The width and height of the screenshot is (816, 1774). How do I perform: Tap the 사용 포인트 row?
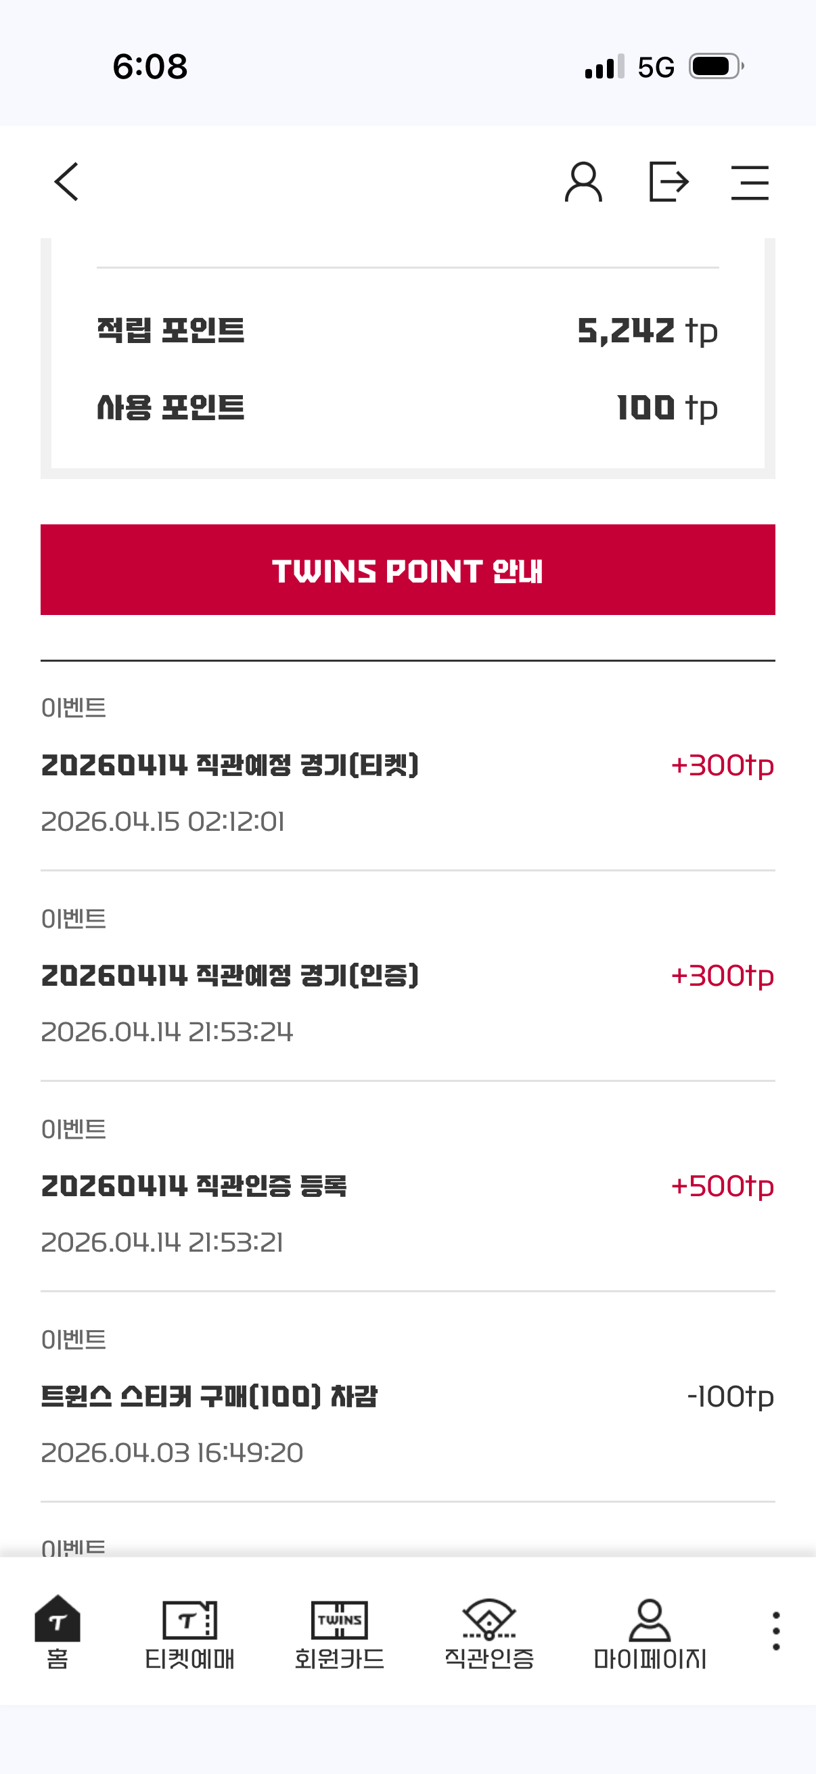click(407, 408)
